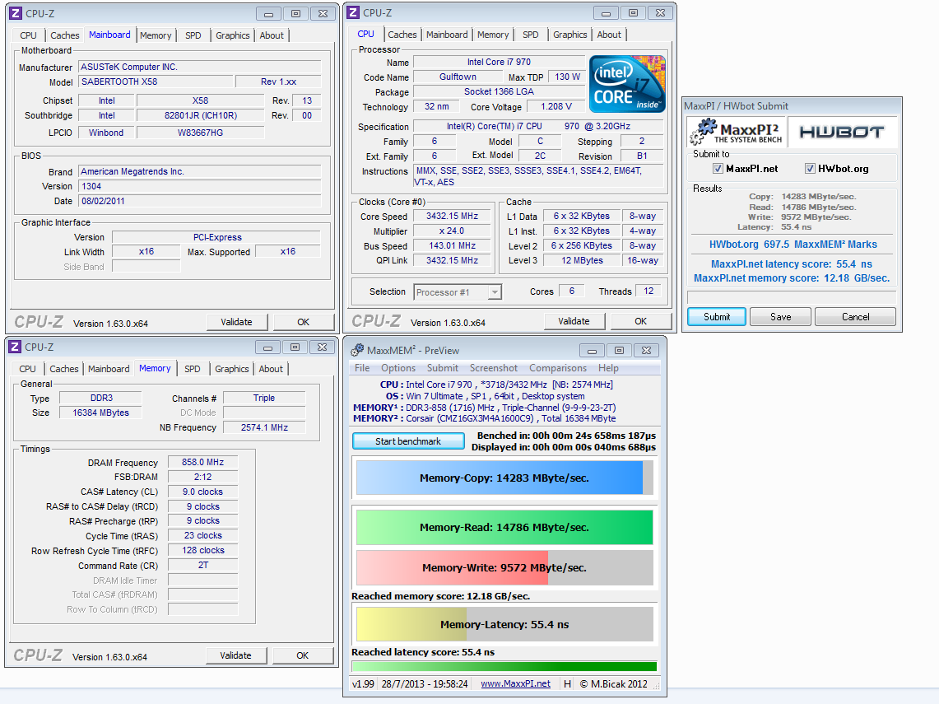Image resolution: width=939 pixels, height=704 pixels.
Task: Switch to CPU tab in Memory window
Action: point(27,369)
